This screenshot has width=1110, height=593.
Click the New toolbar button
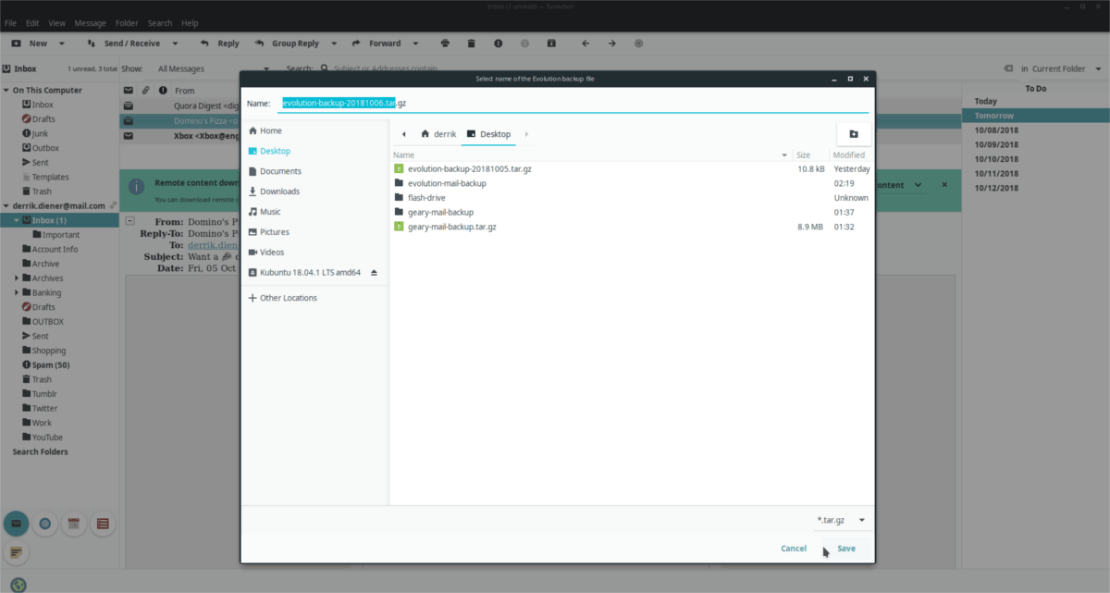coord(30,43)
